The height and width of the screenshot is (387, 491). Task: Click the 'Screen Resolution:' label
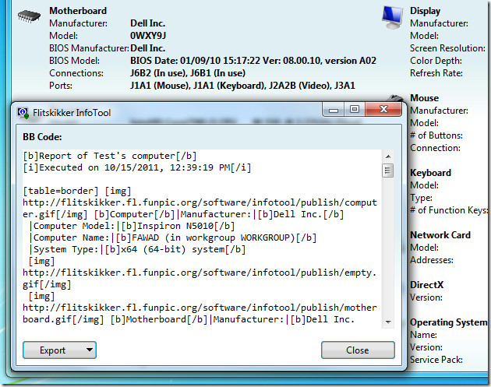pos(447,48)
